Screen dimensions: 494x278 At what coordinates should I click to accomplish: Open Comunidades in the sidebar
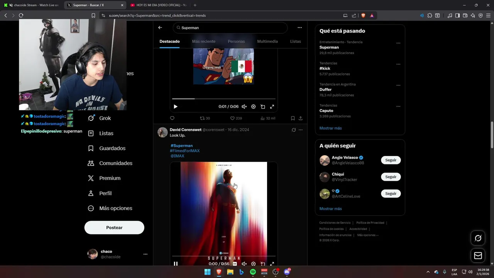pyautogui.click(x=110, y=163)
